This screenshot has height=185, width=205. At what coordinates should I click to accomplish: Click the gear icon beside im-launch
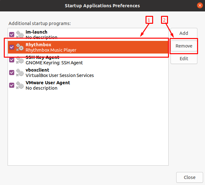click(20, 35)
